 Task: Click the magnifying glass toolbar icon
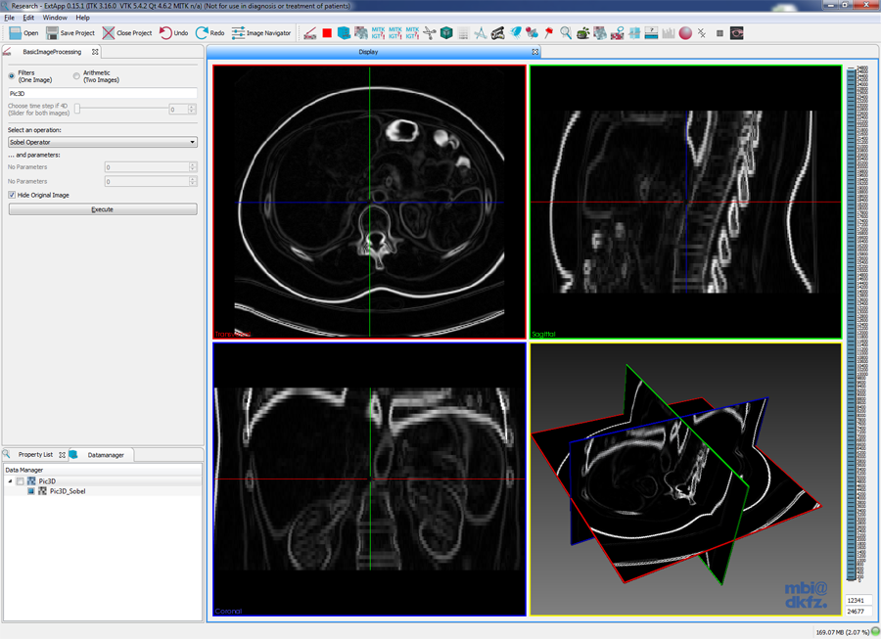[566, 33]
